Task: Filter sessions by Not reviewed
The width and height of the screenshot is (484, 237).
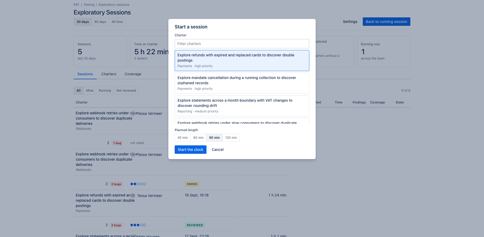Action: click(126, 91)
